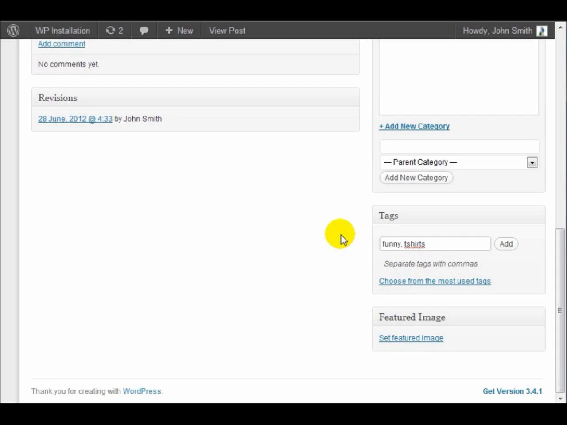Open the updates icon showing 2
567x425 pixels.
pos(114,31)
